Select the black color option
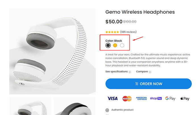This screenshot has width=196, height=115. [108, 45]
